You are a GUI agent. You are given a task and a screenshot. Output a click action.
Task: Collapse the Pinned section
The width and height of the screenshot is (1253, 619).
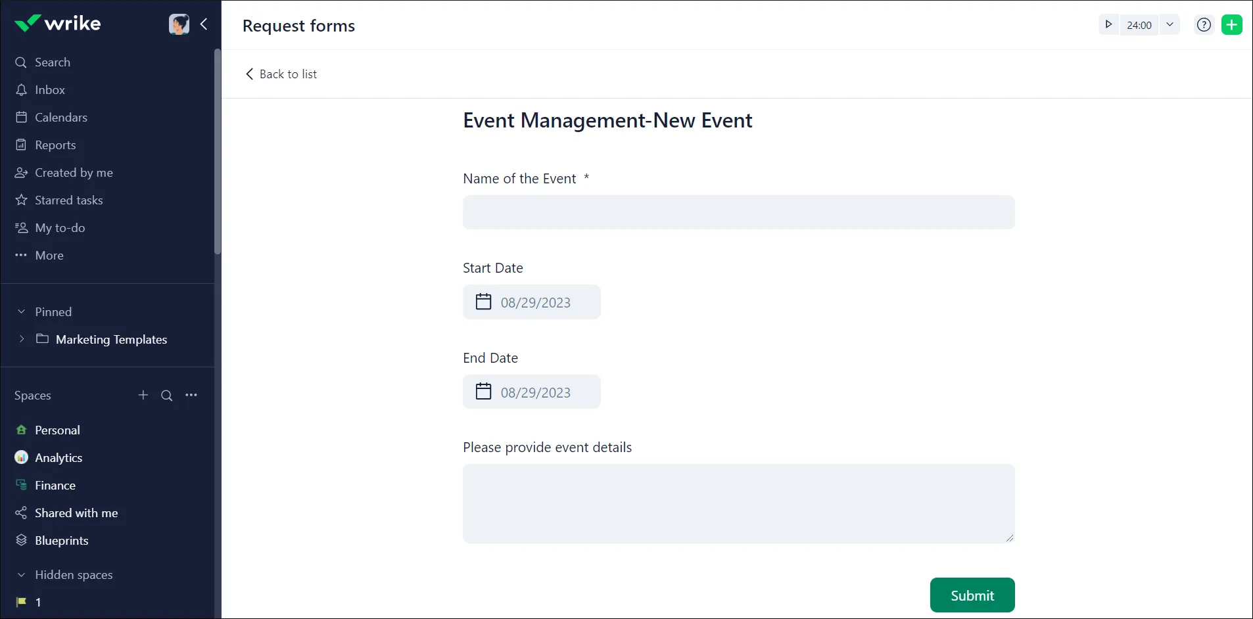click(x=21, y=312)
